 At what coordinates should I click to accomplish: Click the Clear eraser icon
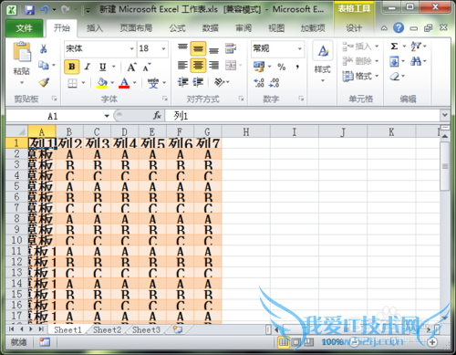(395, 76)
